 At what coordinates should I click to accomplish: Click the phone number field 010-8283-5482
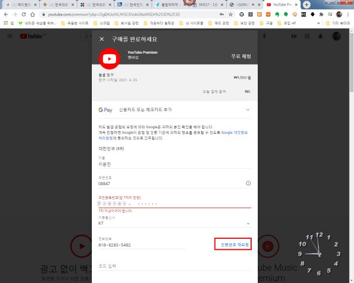(142, 245)
